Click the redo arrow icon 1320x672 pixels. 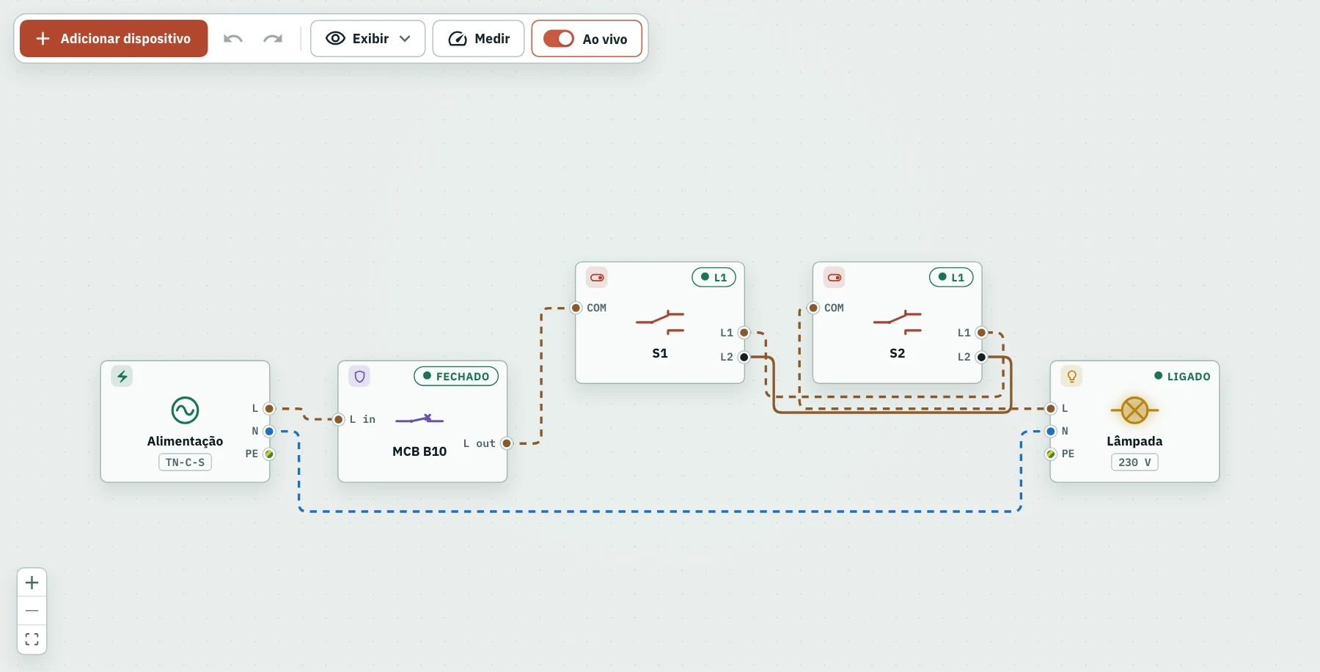pos(273,39)
